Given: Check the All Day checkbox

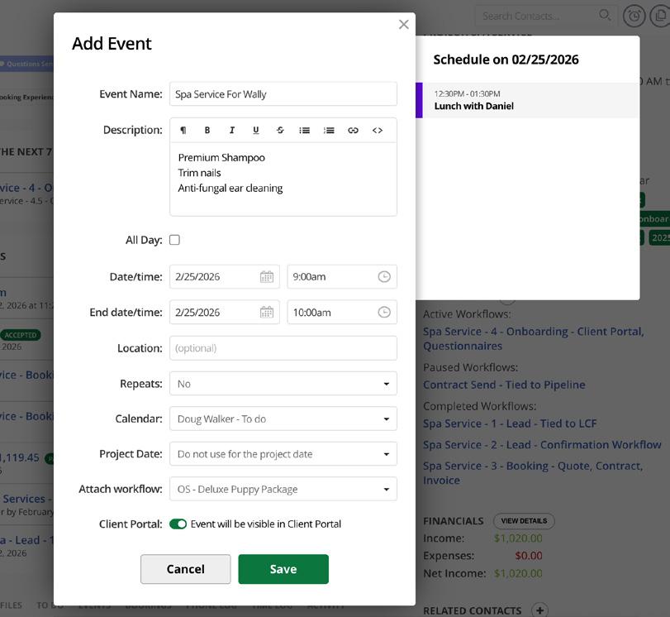Looking at the screenshot, I should (x=174, y=240).
